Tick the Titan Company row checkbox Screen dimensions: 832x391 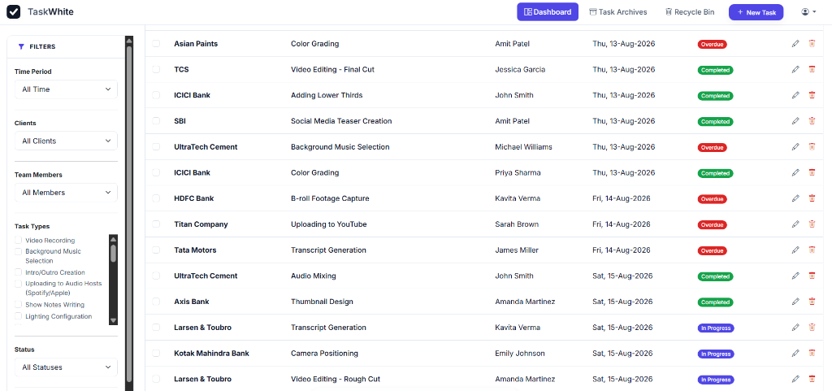156,224
